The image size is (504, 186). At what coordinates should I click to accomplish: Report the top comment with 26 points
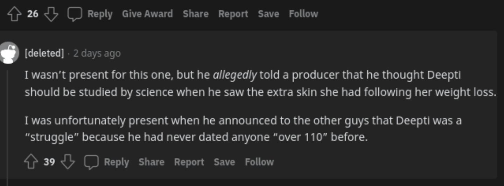tap(233, 14)
